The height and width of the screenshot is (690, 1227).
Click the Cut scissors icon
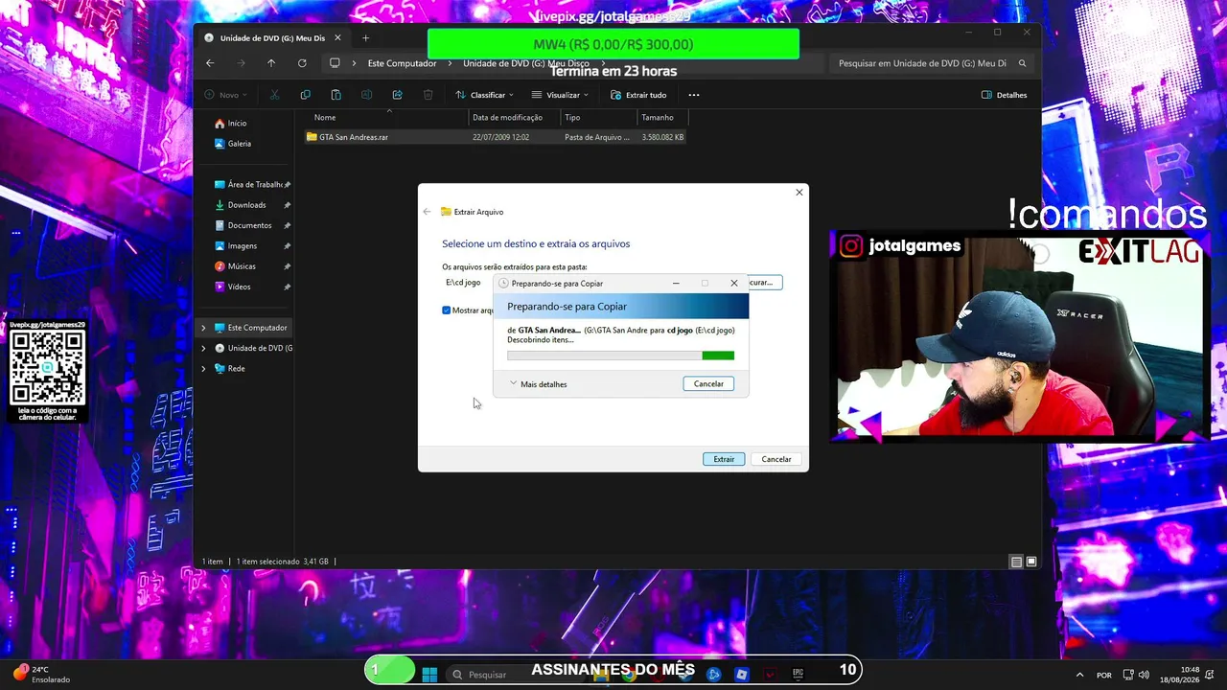[x=274, y=95]
